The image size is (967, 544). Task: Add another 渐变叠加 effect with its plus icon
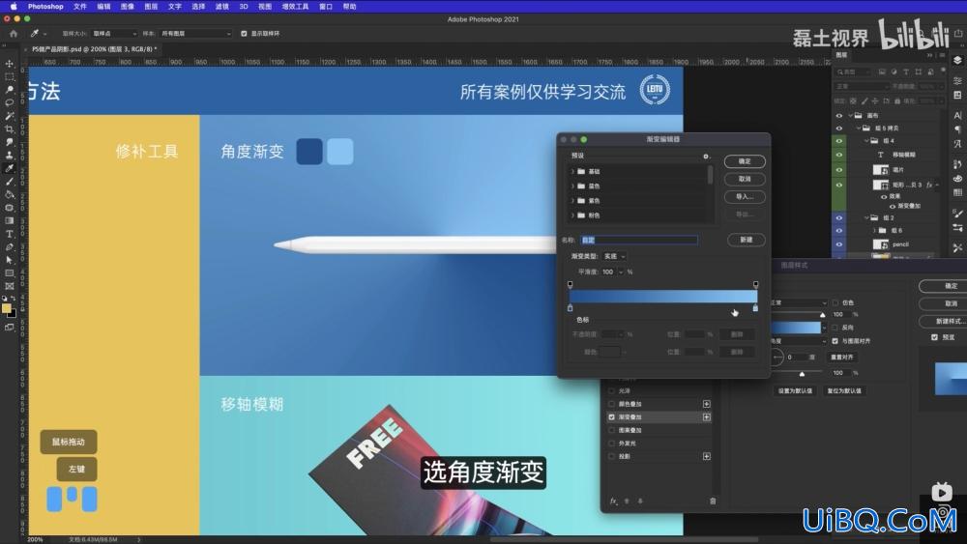point(707,417)
